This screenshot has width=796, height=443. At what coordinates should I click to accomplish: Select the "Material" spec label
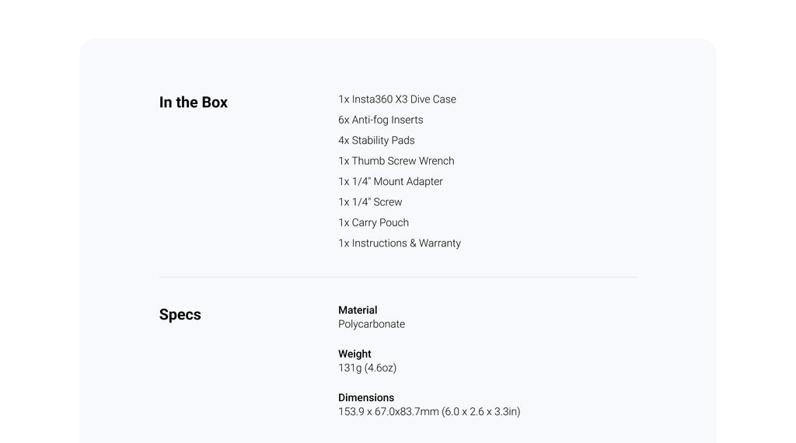coord(358,310)
